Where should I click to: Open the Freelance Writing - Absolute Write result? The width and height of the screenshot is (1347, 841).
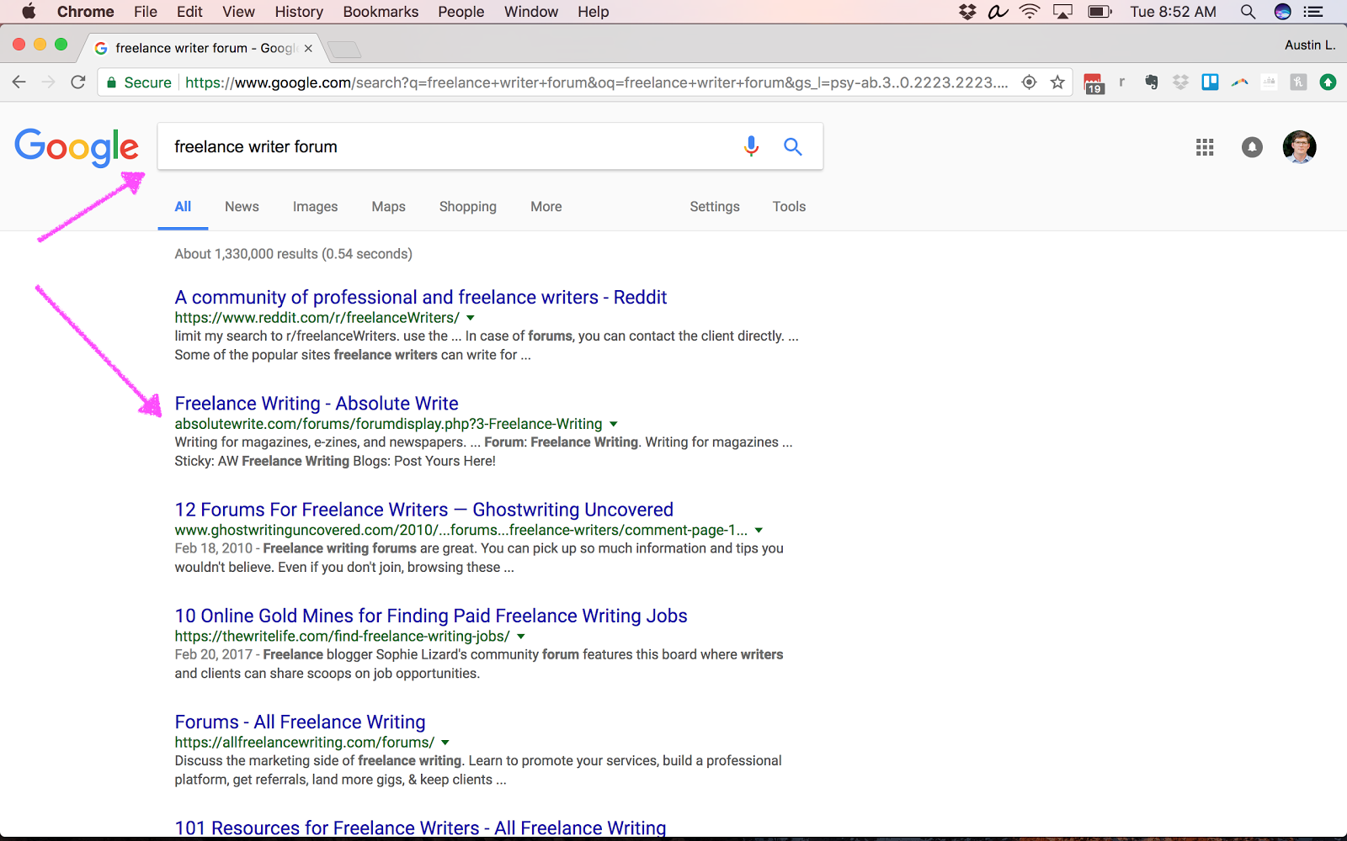click(317, 404)
